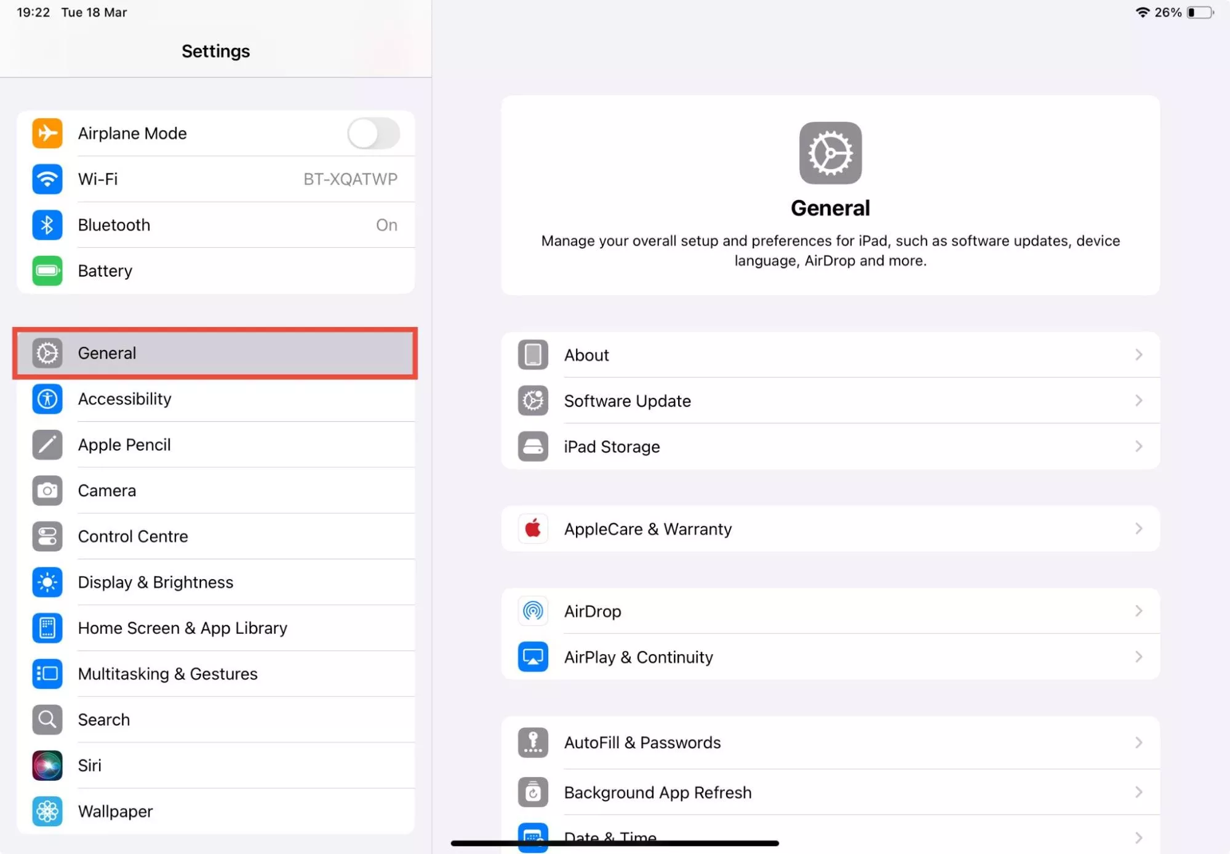Viewport: 1230px width, 854px height.
Task: Tap the Wi-Fi icon in the sidebar
Action: click(x=47, y=179)
